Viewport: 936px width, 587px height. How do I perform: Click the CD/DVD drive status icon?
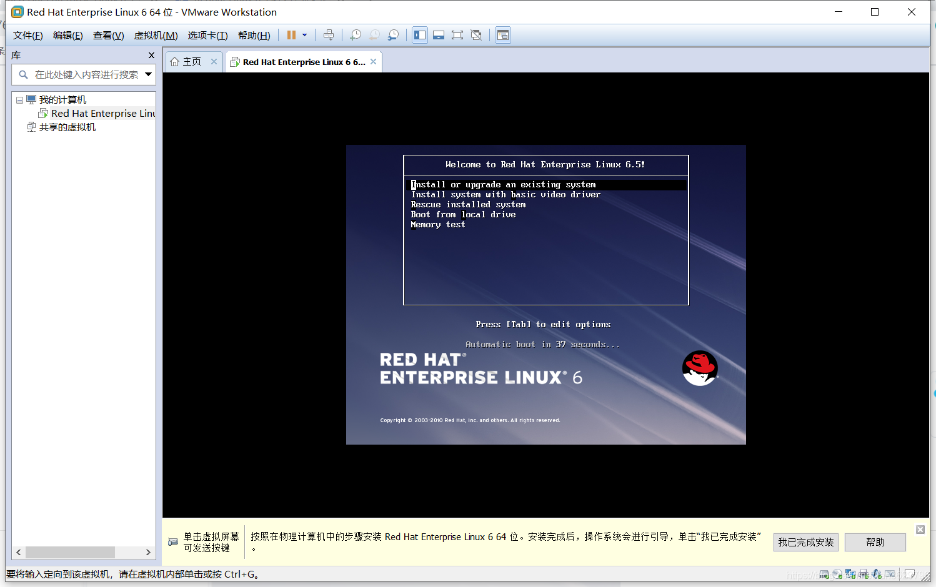pyautogui.click(x=837, y=575)
